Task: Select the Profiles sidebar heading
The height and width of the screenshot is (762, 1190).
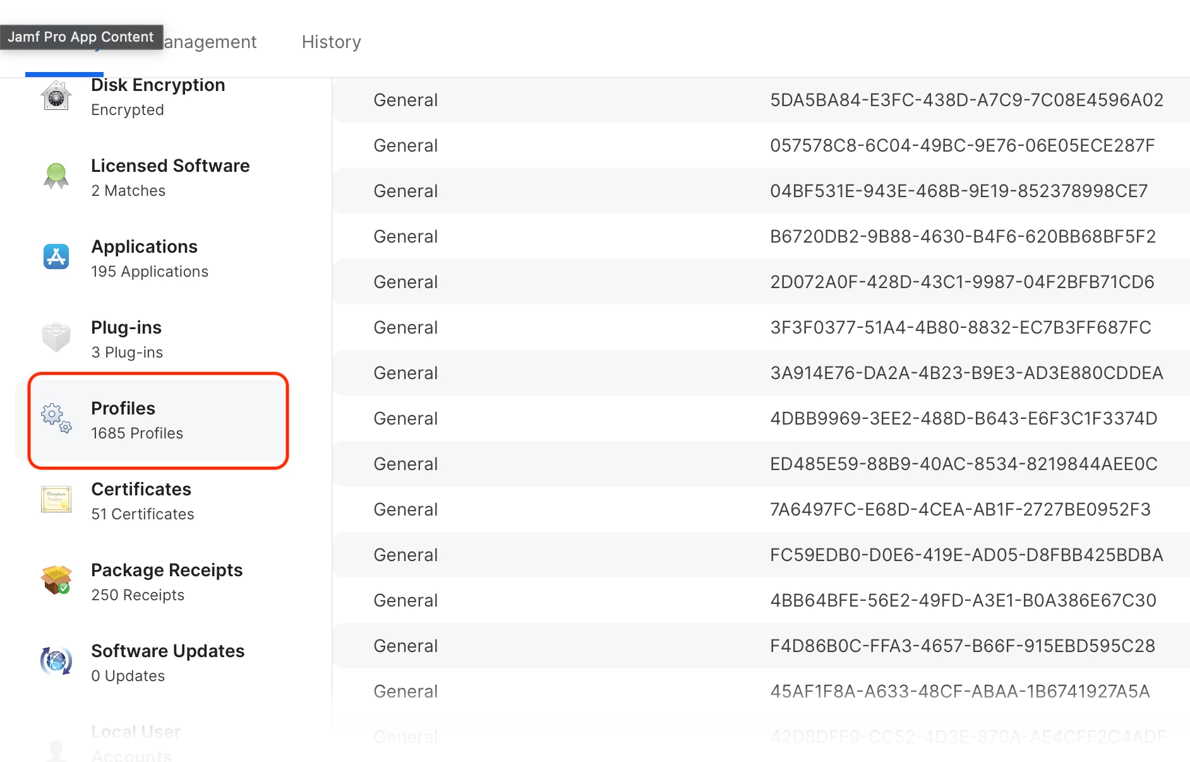Action: [123, 408]
